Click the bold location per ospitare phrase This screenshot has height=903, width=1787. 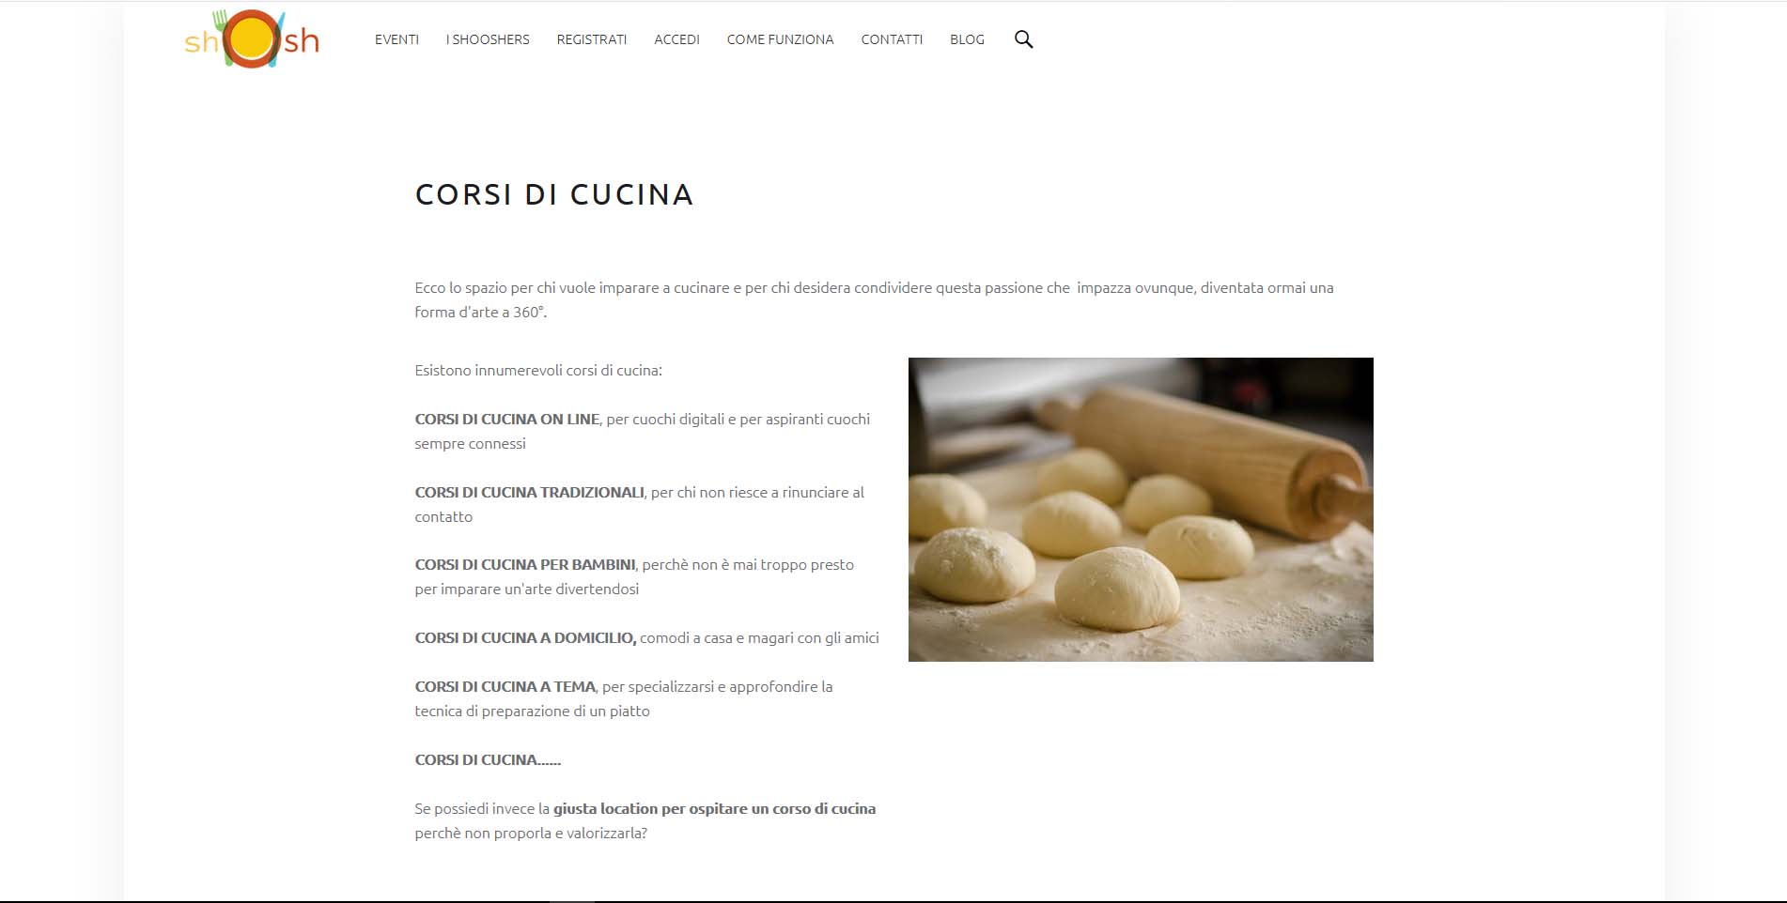coord(714,809)
